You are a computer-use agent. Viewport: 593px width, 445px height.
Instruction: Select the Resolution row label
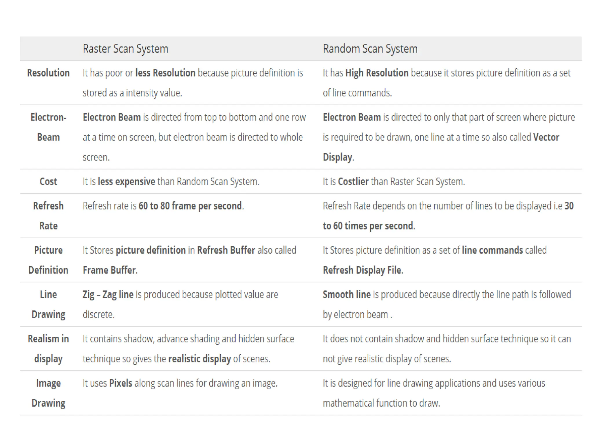48,73
